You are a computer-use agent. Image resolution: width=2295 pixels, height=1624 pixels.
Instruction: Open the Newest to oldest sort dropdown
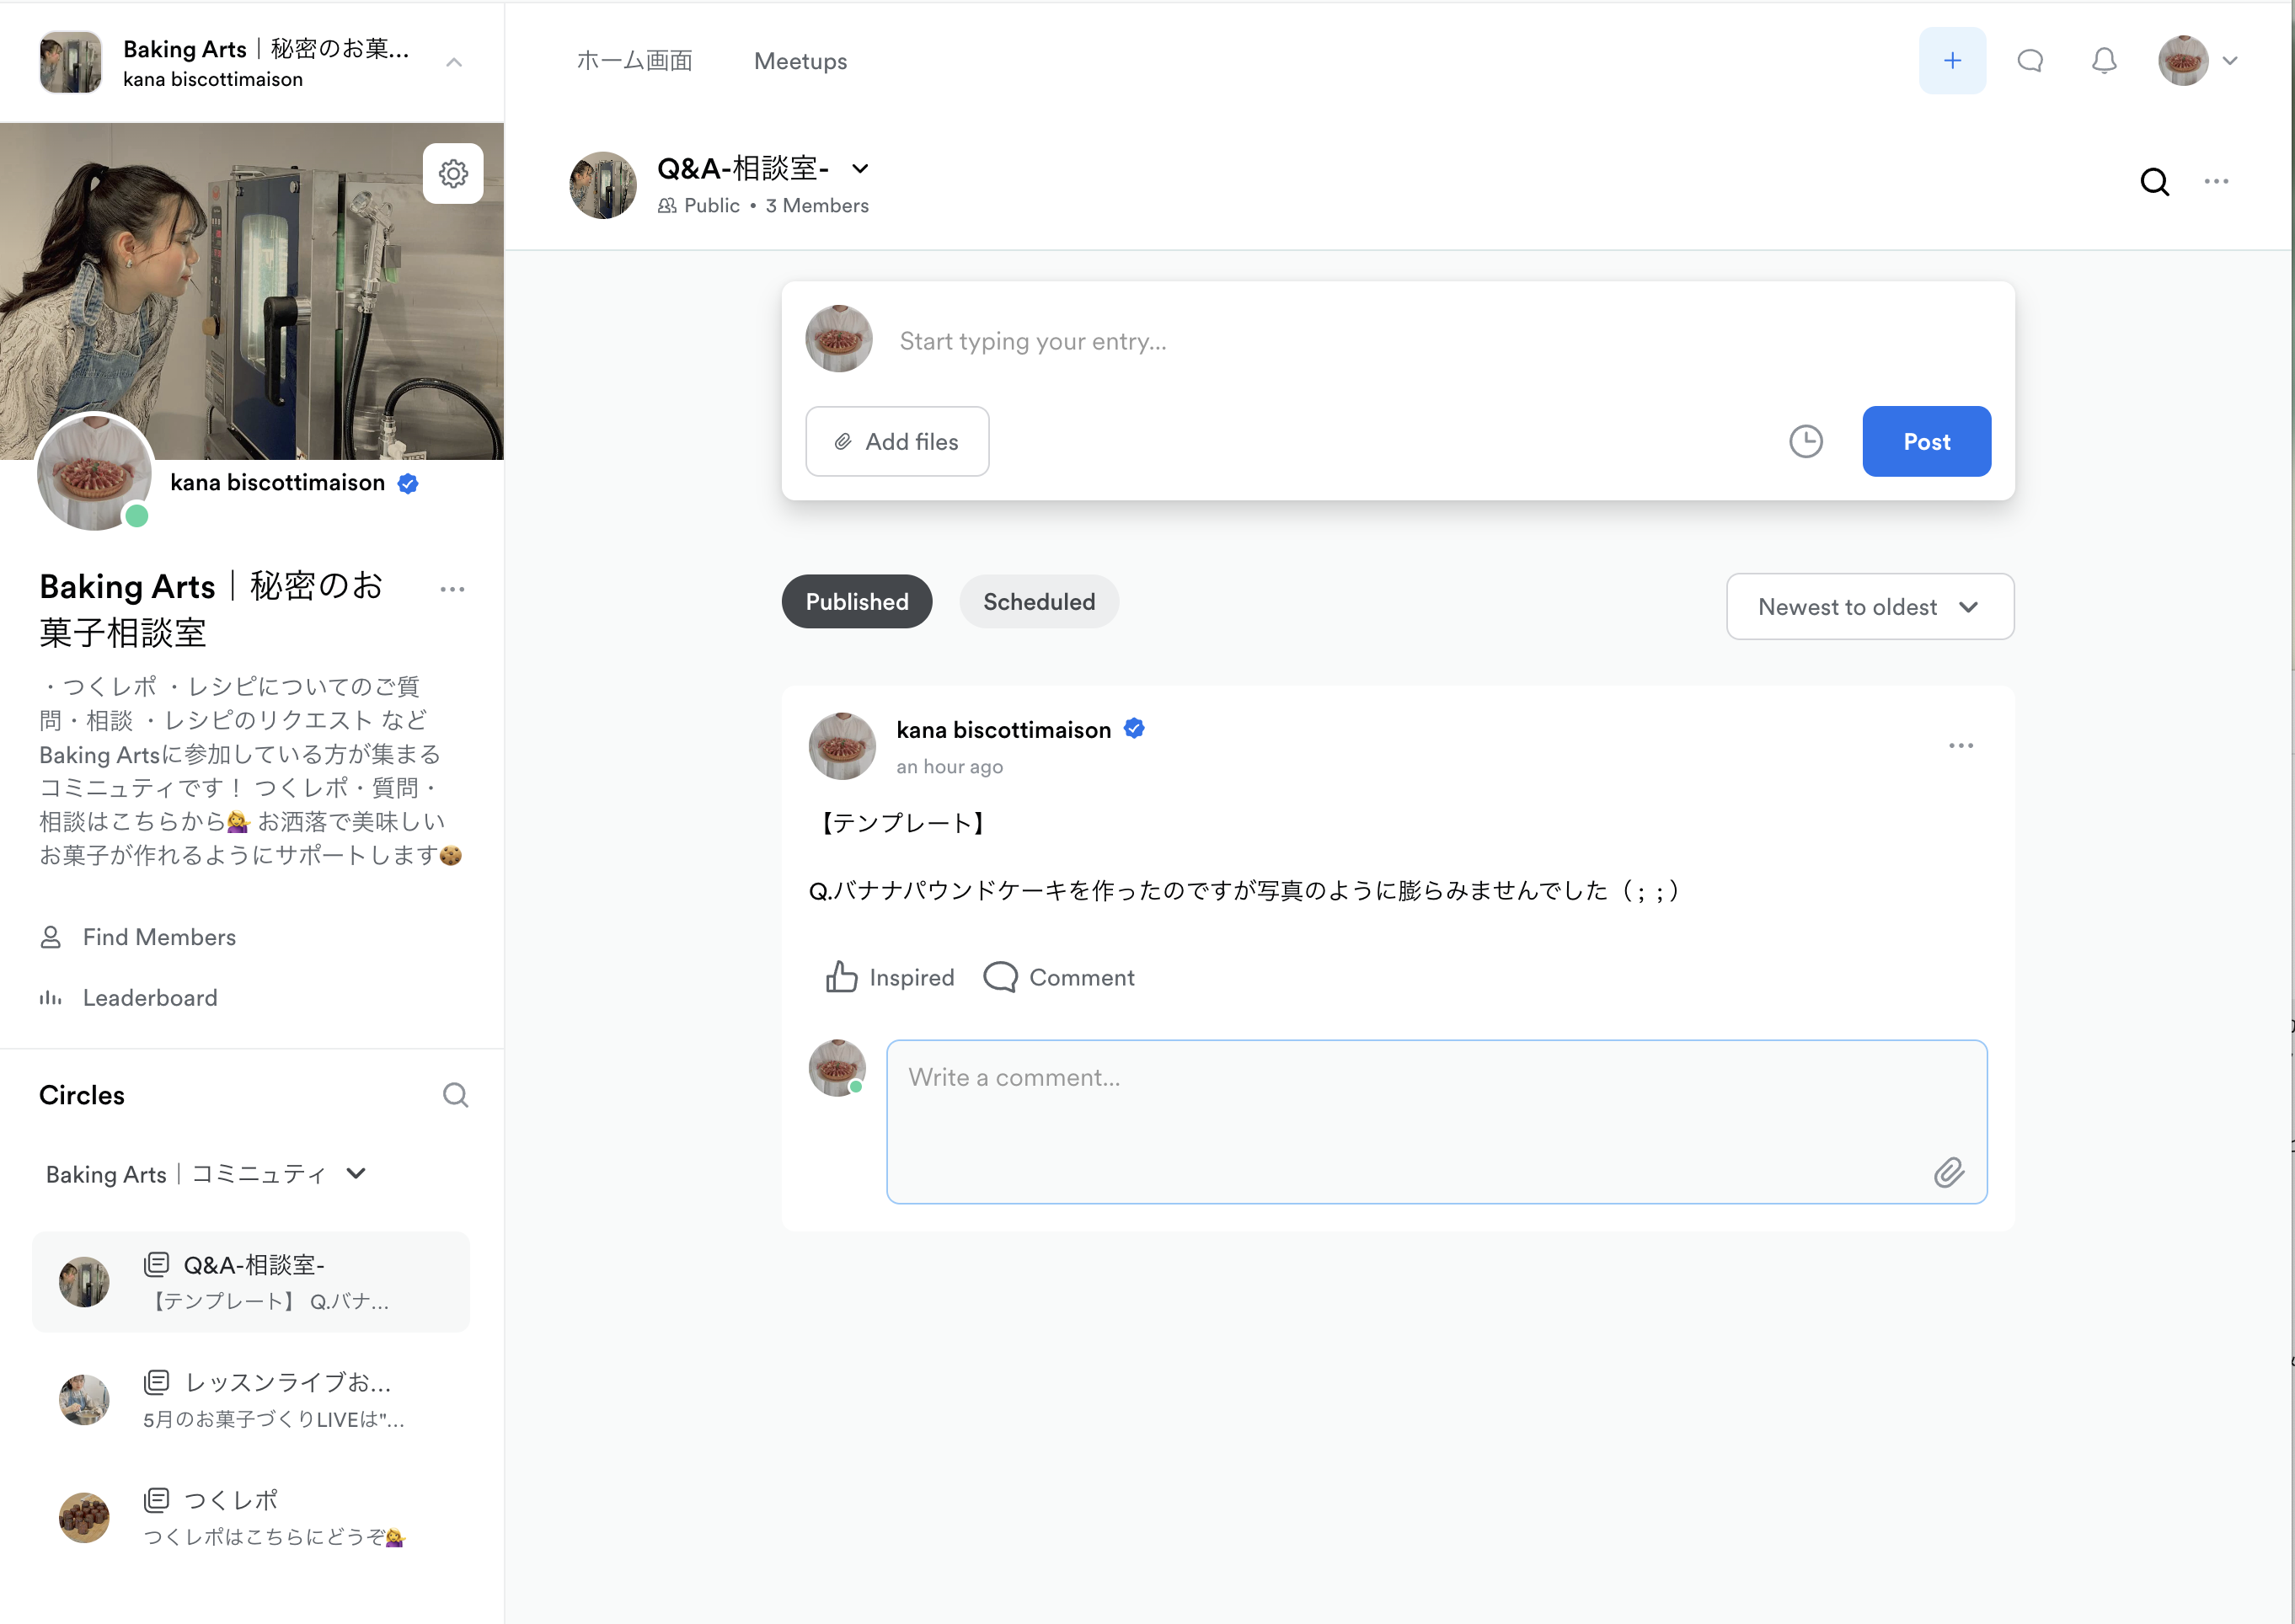[x=1869, y=607]
